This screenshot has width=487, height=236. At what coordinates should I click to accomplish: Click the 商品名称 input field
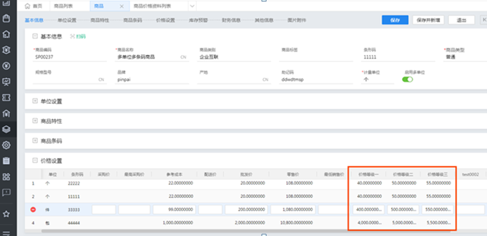152,57
